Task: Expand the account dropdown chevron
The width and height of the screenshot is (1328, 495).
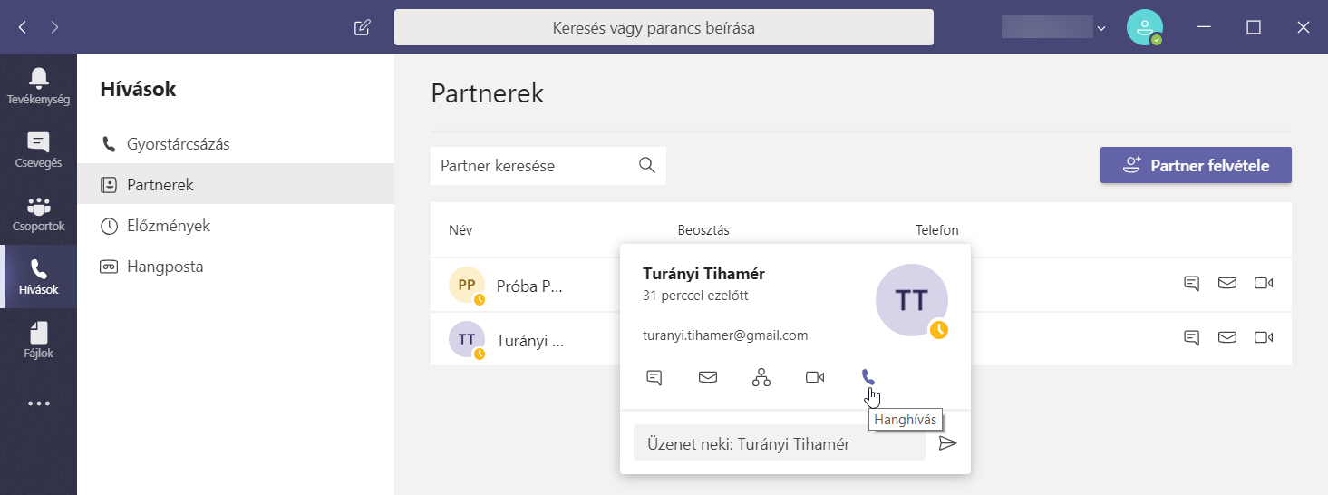Action: (x=1101, y=28)
